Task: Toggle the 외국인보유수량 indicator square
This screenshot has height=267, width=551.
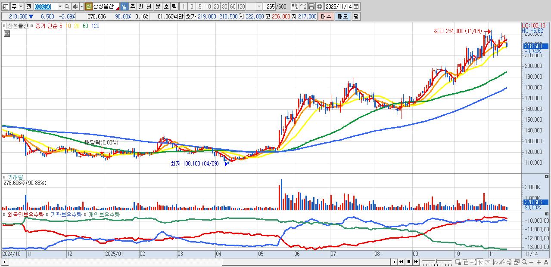Action: [5, 214]
